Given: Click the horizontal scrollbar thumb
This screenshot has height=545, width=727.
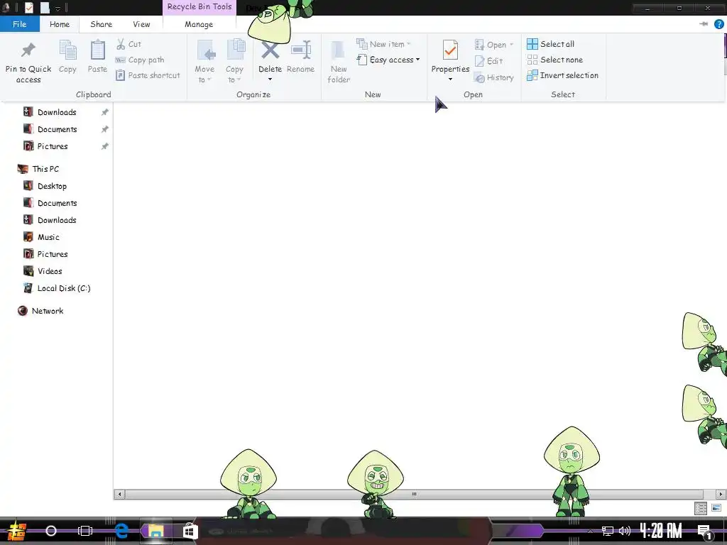Looking at the screenshot, I should click(x=414, y=494).
